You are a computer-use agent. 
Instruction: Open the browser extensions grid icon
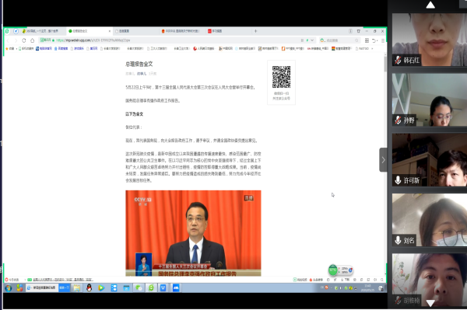[367, 40]
